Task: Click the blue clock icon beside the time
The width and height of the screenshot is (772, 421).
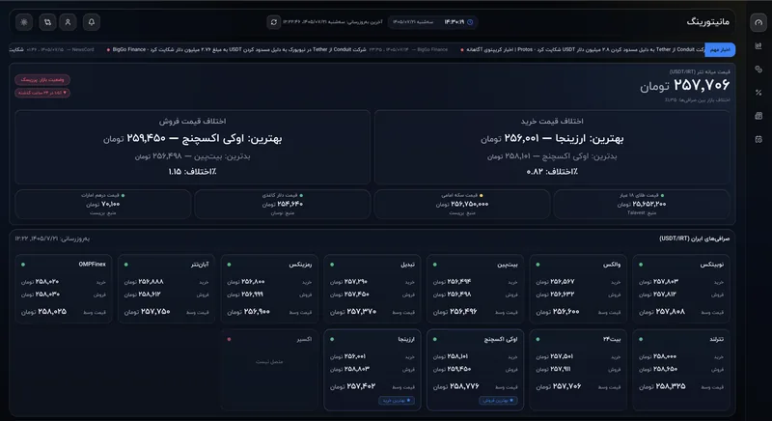Action: click(470, 22)
